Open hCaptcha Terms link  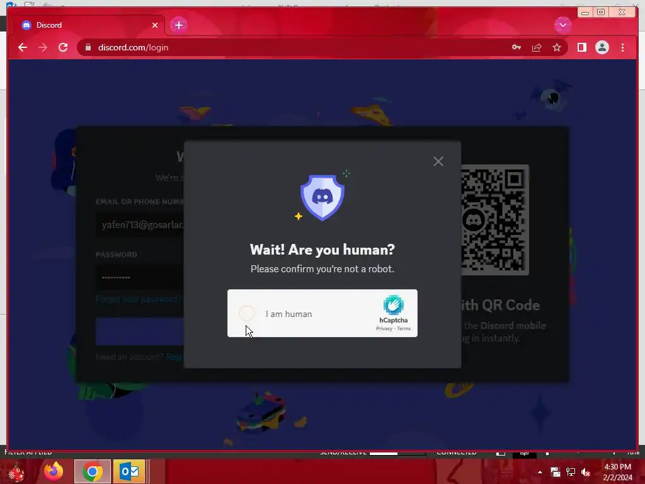(404, 328)
